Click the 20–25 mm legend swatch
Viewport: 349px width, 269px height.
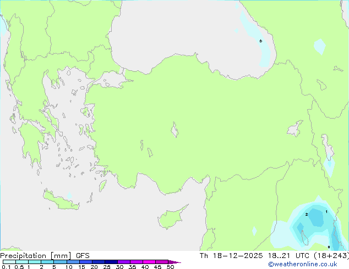coord(98,262)
